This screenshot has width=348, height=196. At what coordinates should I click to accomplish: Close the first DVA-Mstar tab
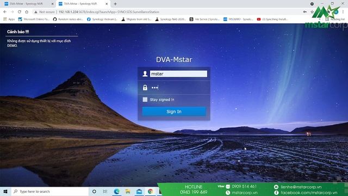52,4
